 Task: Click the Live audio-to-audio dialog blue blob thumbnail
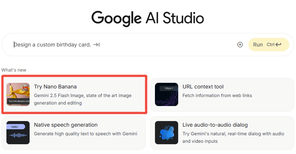tap(167, 133)
